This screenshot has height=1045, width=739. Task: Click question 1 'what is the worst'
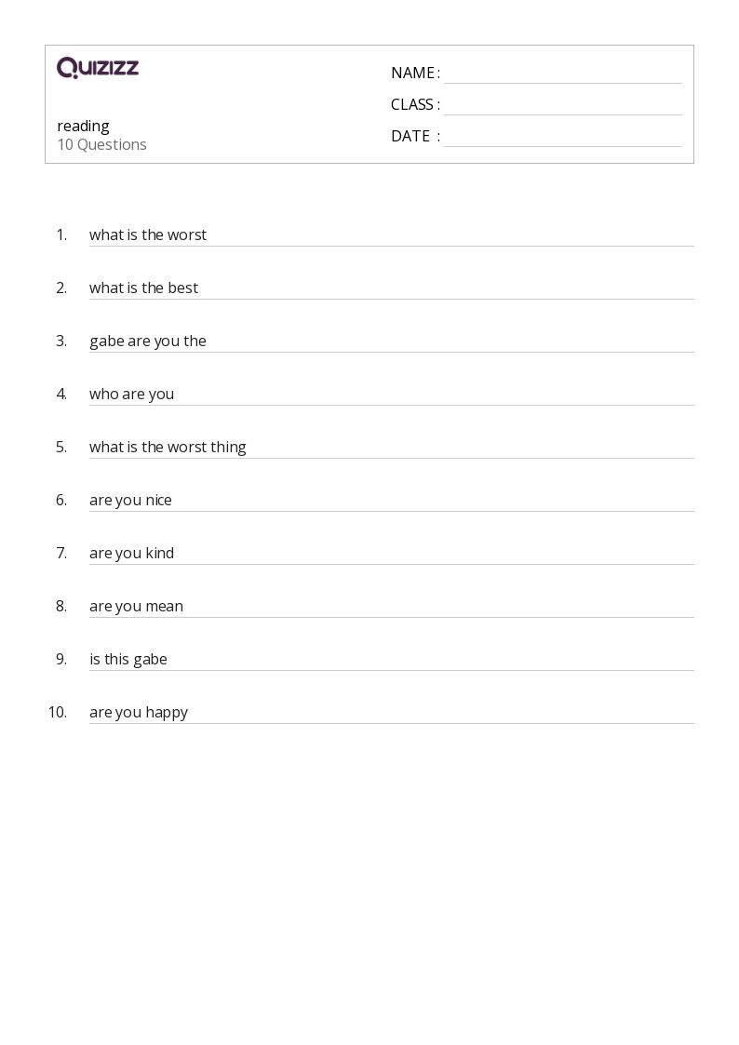click(148, 234)
